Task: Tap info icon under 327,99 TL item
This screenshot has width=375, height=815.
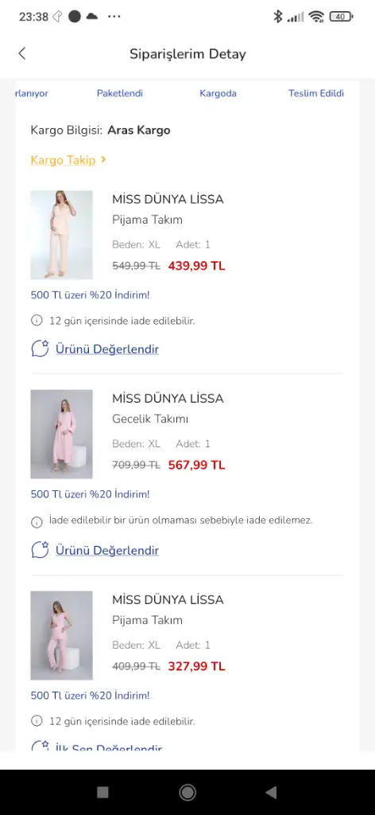Action: pos(37,721)
